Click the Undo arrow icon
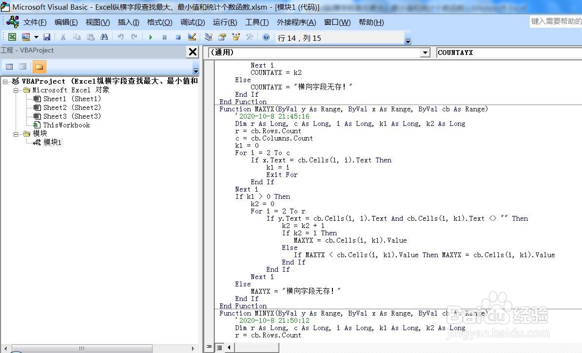The width and height of the screenshot is (582, 353). tap(120, 37)
